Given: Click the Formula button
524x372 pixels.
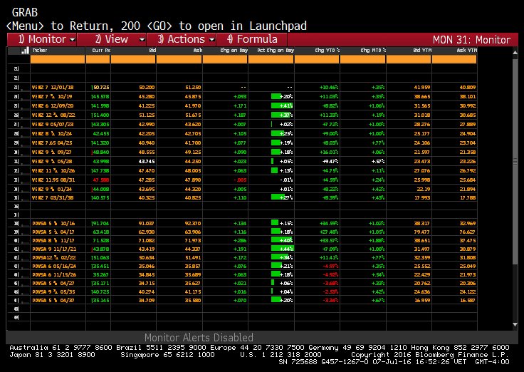Looking at the screenshot, I should [252, 39].
